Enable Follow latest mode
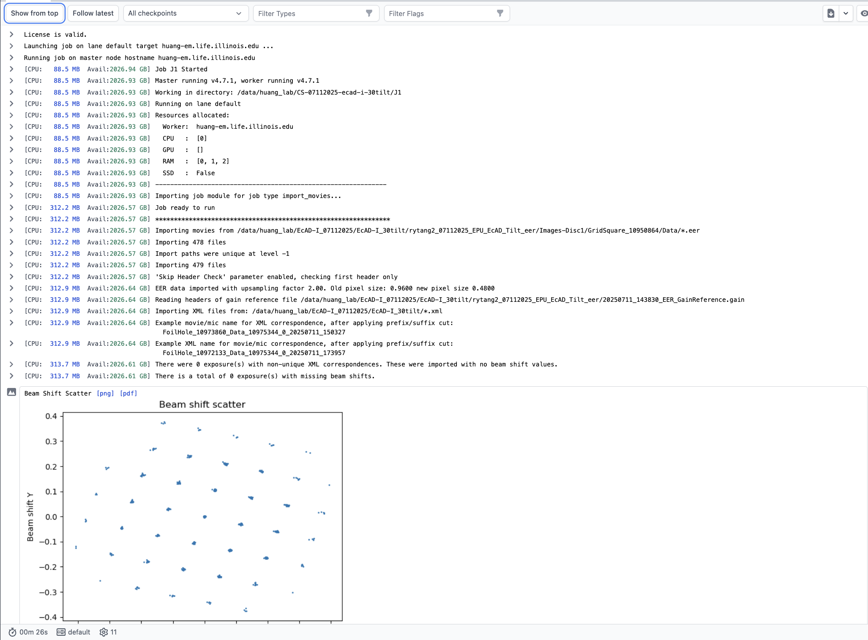 click(93, 14)
